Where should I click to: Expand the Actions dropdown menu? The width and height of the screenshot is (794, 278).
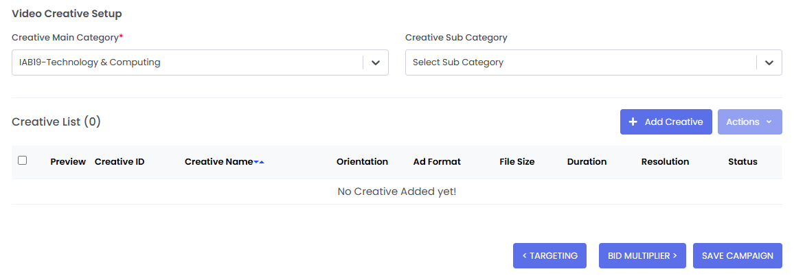tap(749, 122)
